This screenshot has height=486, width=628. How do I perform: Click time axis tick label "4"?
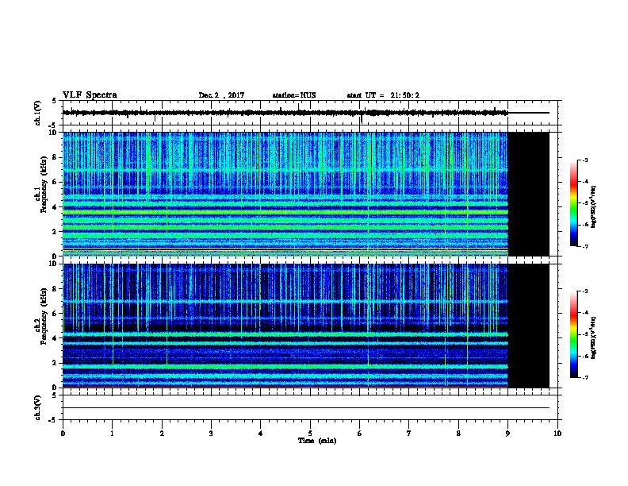pos(260,434)
